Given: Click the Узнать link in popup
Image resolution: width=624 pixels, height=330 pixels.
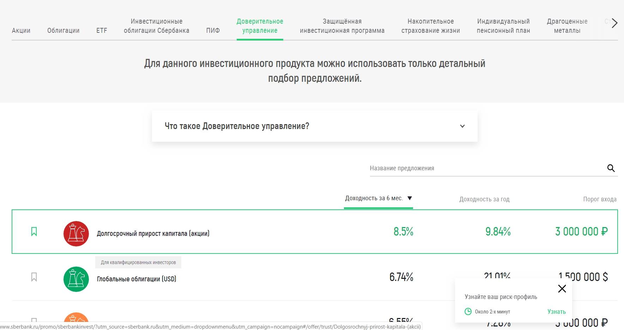Looking at the screenshot, I should point(556,312).
